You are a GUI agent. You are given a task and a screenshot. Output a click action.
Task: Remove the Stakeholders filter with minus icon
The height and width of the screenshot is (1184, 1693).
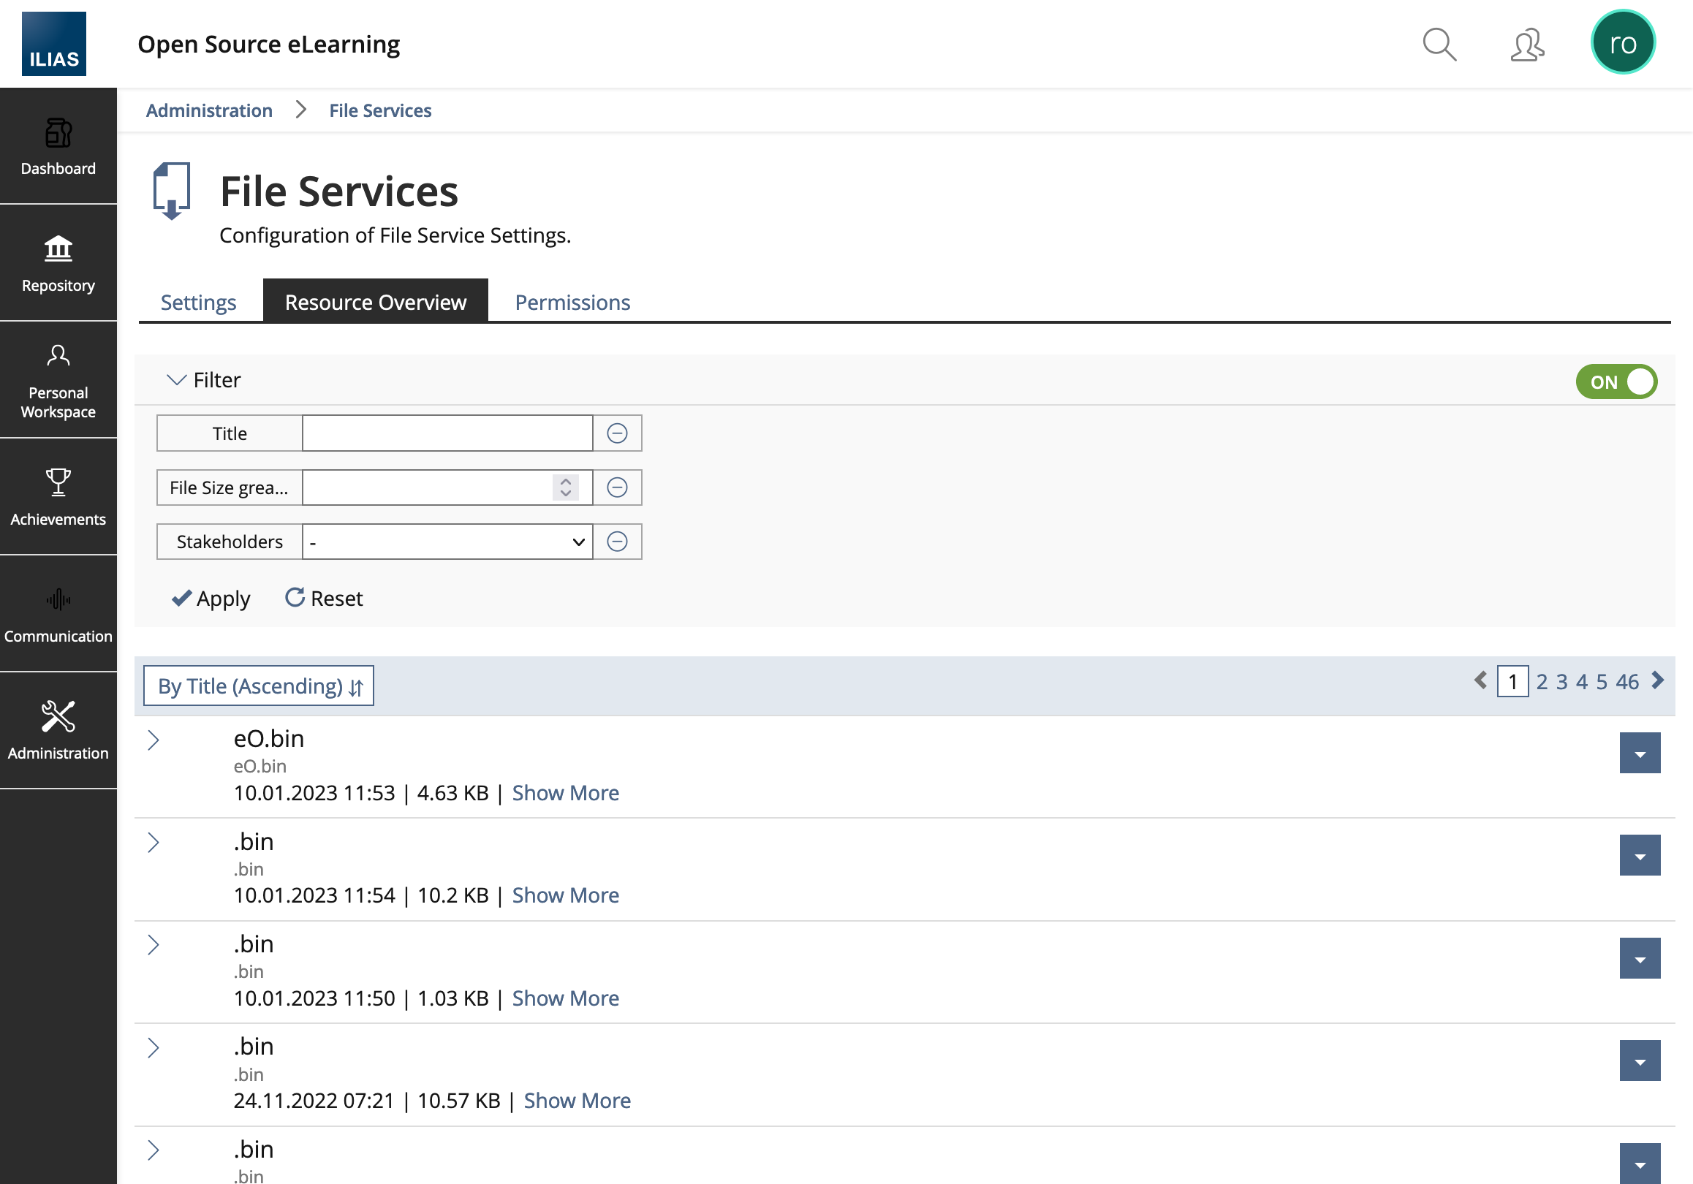[617, 542]
